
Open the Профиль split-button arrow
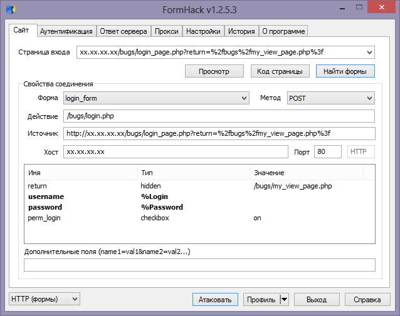(284, 299)
